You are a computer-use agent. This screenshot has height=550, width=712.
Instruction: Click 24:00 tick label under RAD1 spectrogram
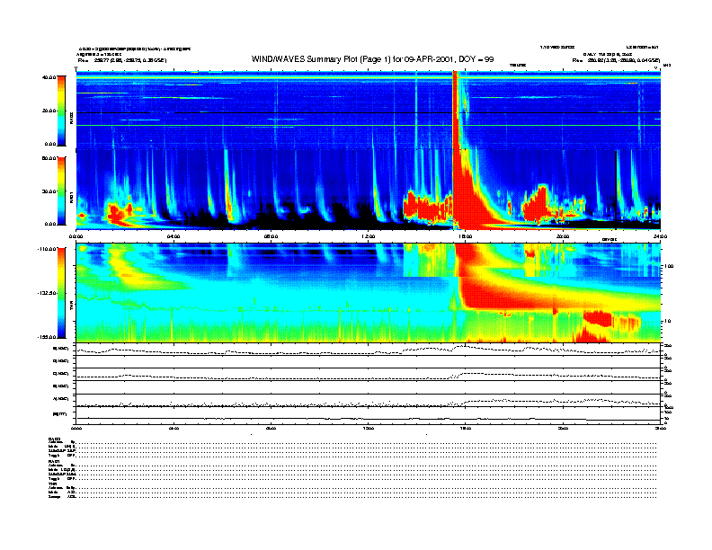[x=660, y=236]
